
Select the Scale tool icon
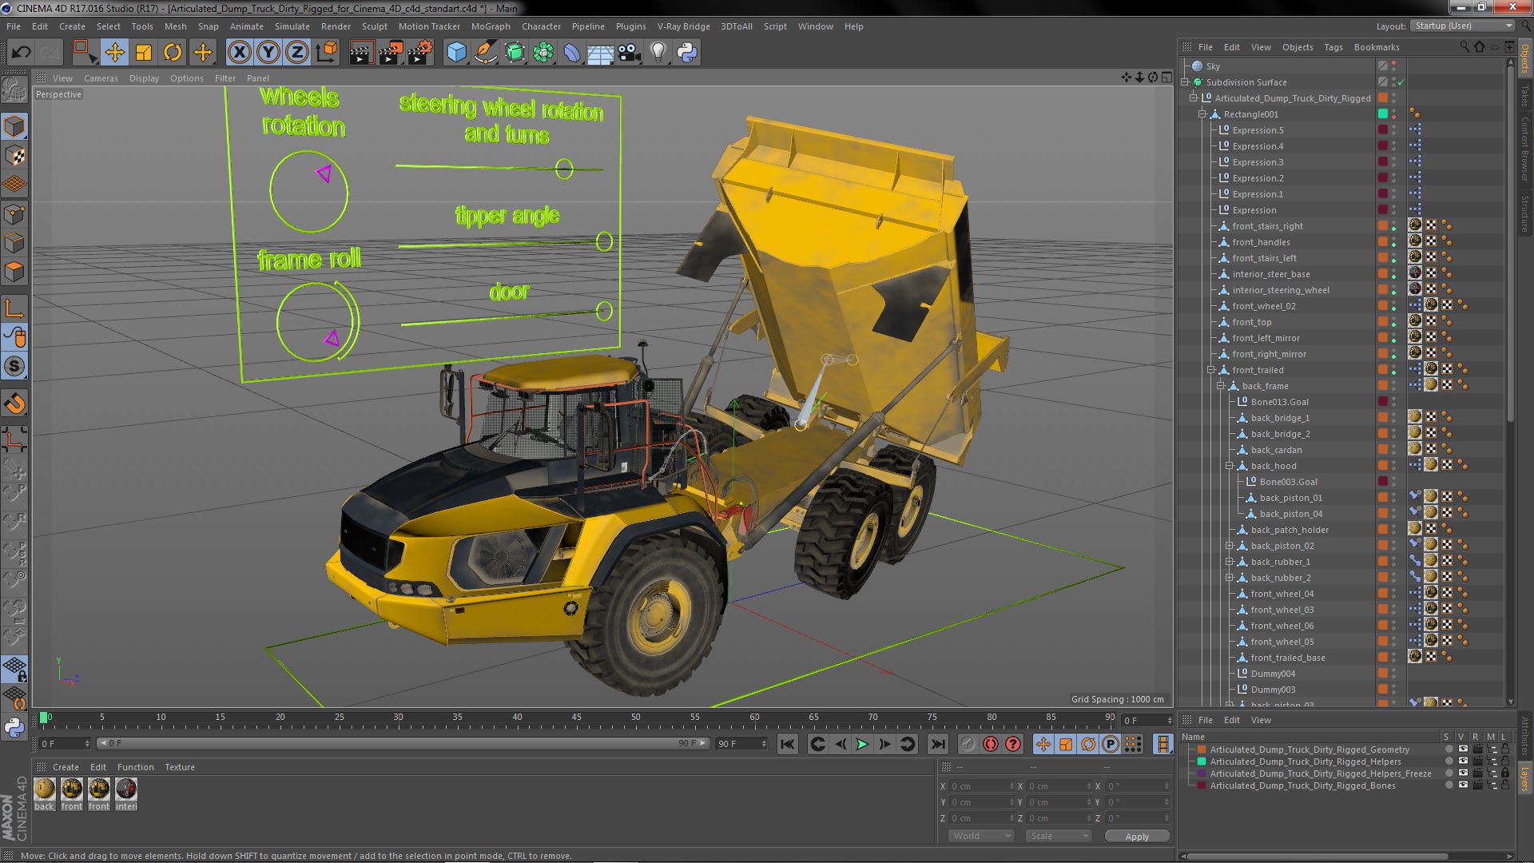144,53
